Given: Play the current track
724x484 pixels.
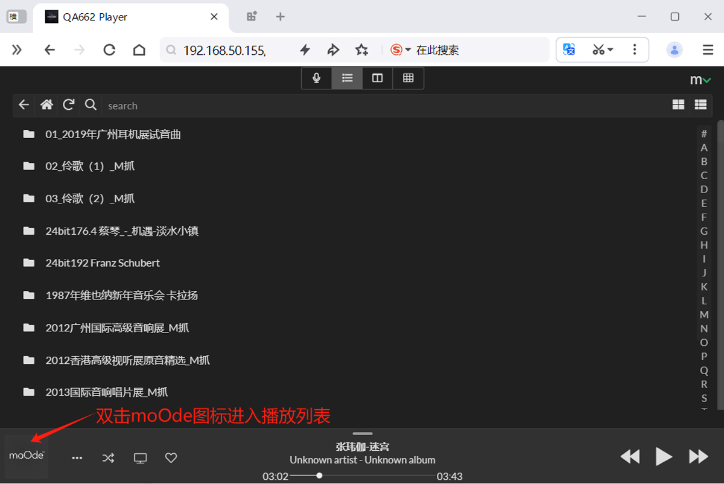Looking at the screenshot, I should point(664,457).
